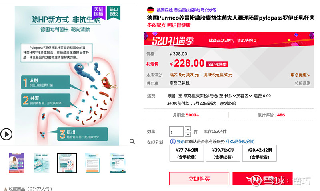Select the 12-period ¥20.42 installment option
Screen dimensions: 320x191
259,154
